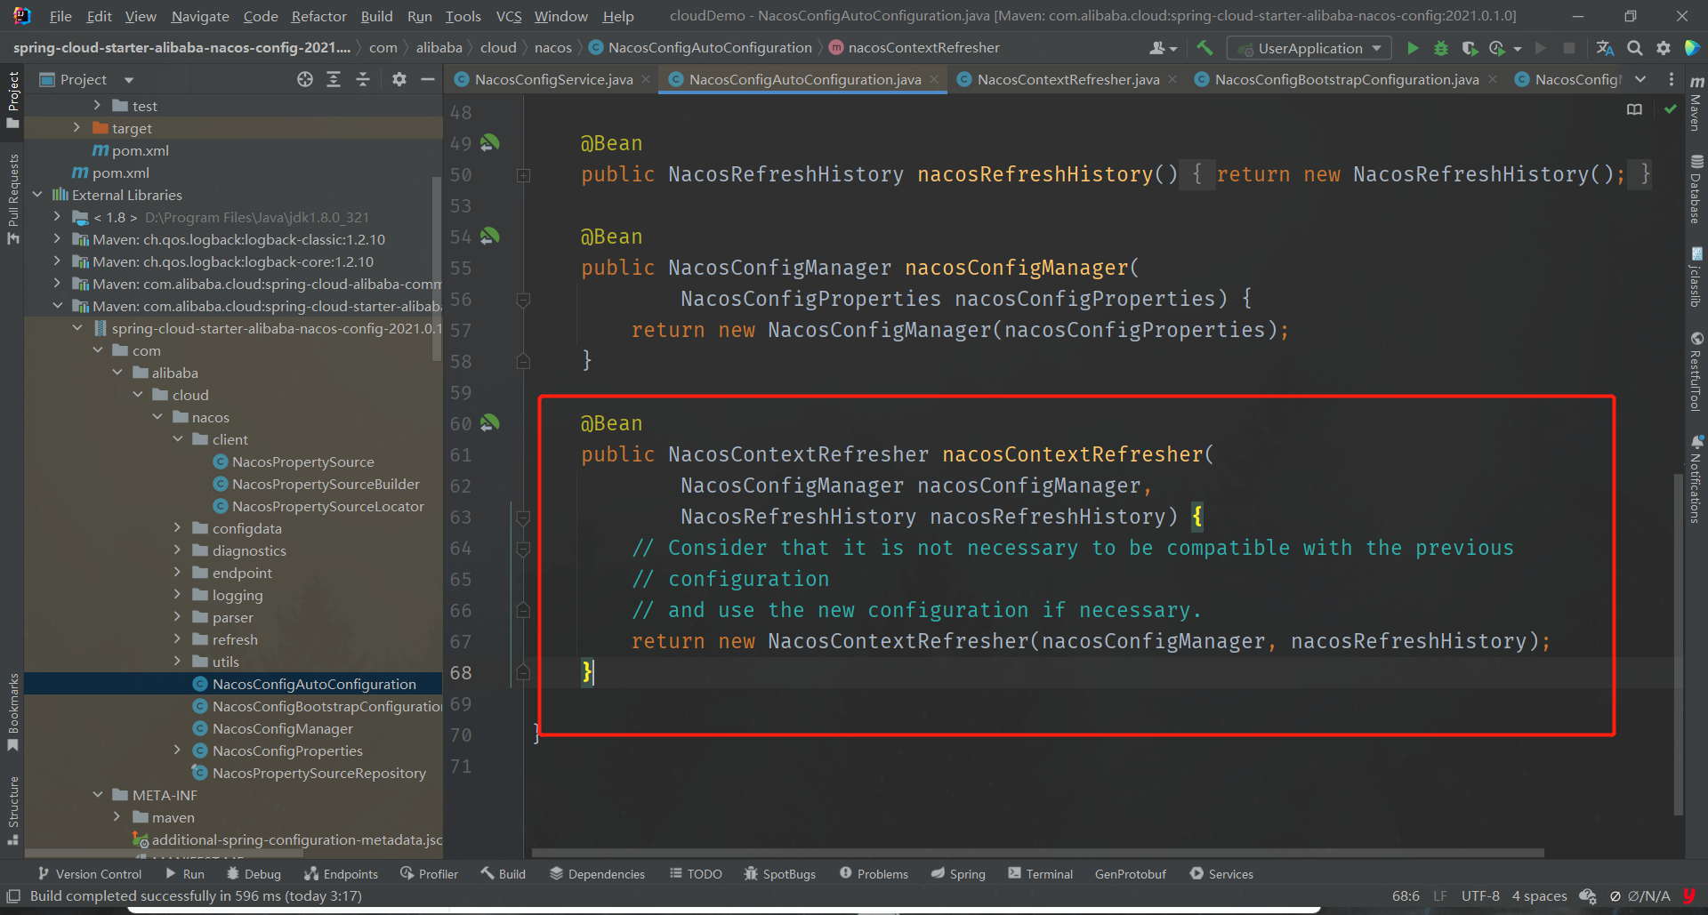Screen dimensions: 1708x915
Task: Click the UTF-8 encoding in status bar
Action: (1480, 896)
